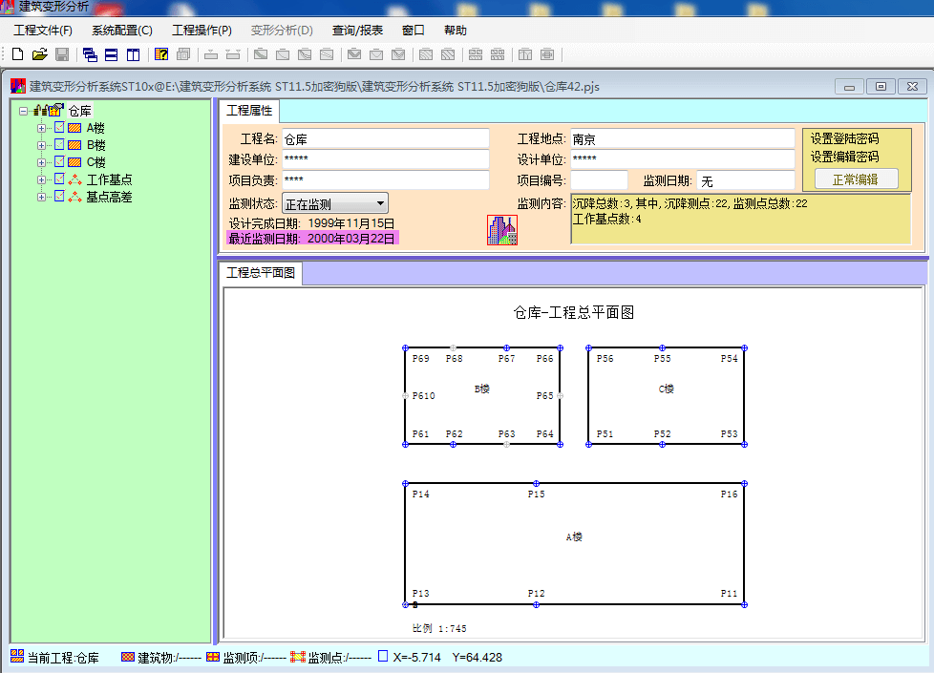The width and height of the screenshot is (934, 673).
Task: Expand the A楼 tree node
Action: coord(41,128)
